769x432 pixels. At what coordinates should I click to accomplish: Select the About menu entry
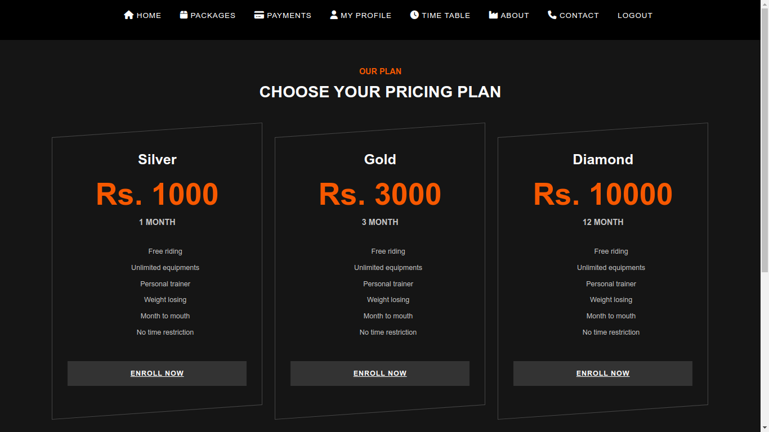tap(515, 16)
